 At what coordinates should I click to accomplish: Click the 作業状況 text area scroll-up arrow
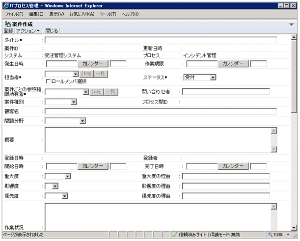coord(274,207)
